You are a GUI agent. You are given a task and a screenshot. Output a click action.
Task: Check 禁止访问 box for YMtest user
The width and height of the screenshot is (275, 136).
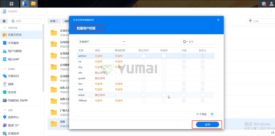pyautogui.click(x=144, y=101)
